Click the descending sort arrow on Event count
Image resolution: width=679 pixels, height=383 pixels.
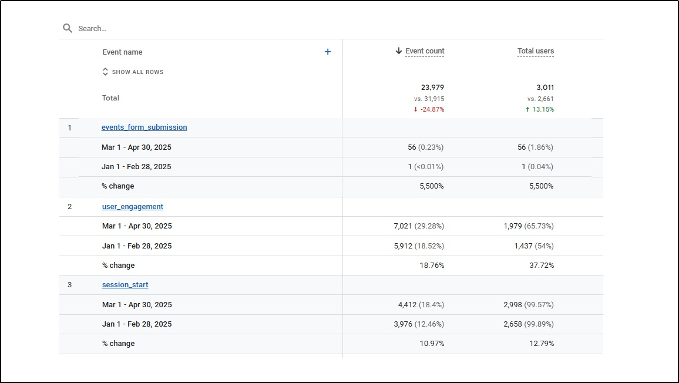pos(398,51)
